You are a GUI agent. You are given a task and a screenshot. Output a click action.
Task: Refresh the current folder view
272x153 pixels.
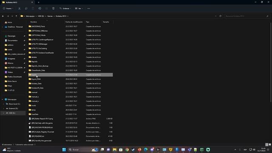point(220,16)
